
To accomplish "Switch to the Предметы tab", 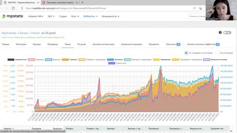I will pyautogui.click(x=154, y=44).
